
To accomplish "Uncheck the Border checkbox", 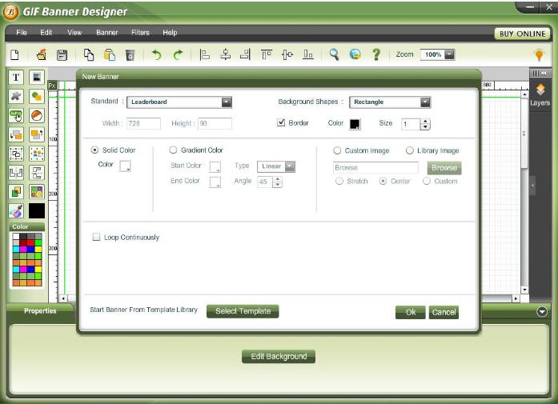I will (281, 123).
